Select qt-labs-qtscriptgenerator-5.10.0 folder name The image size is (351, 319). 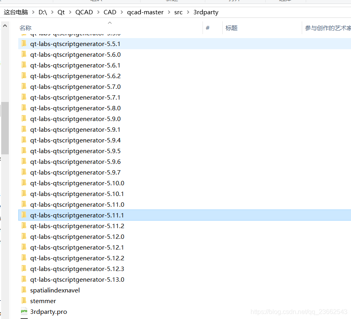(77, 183)
